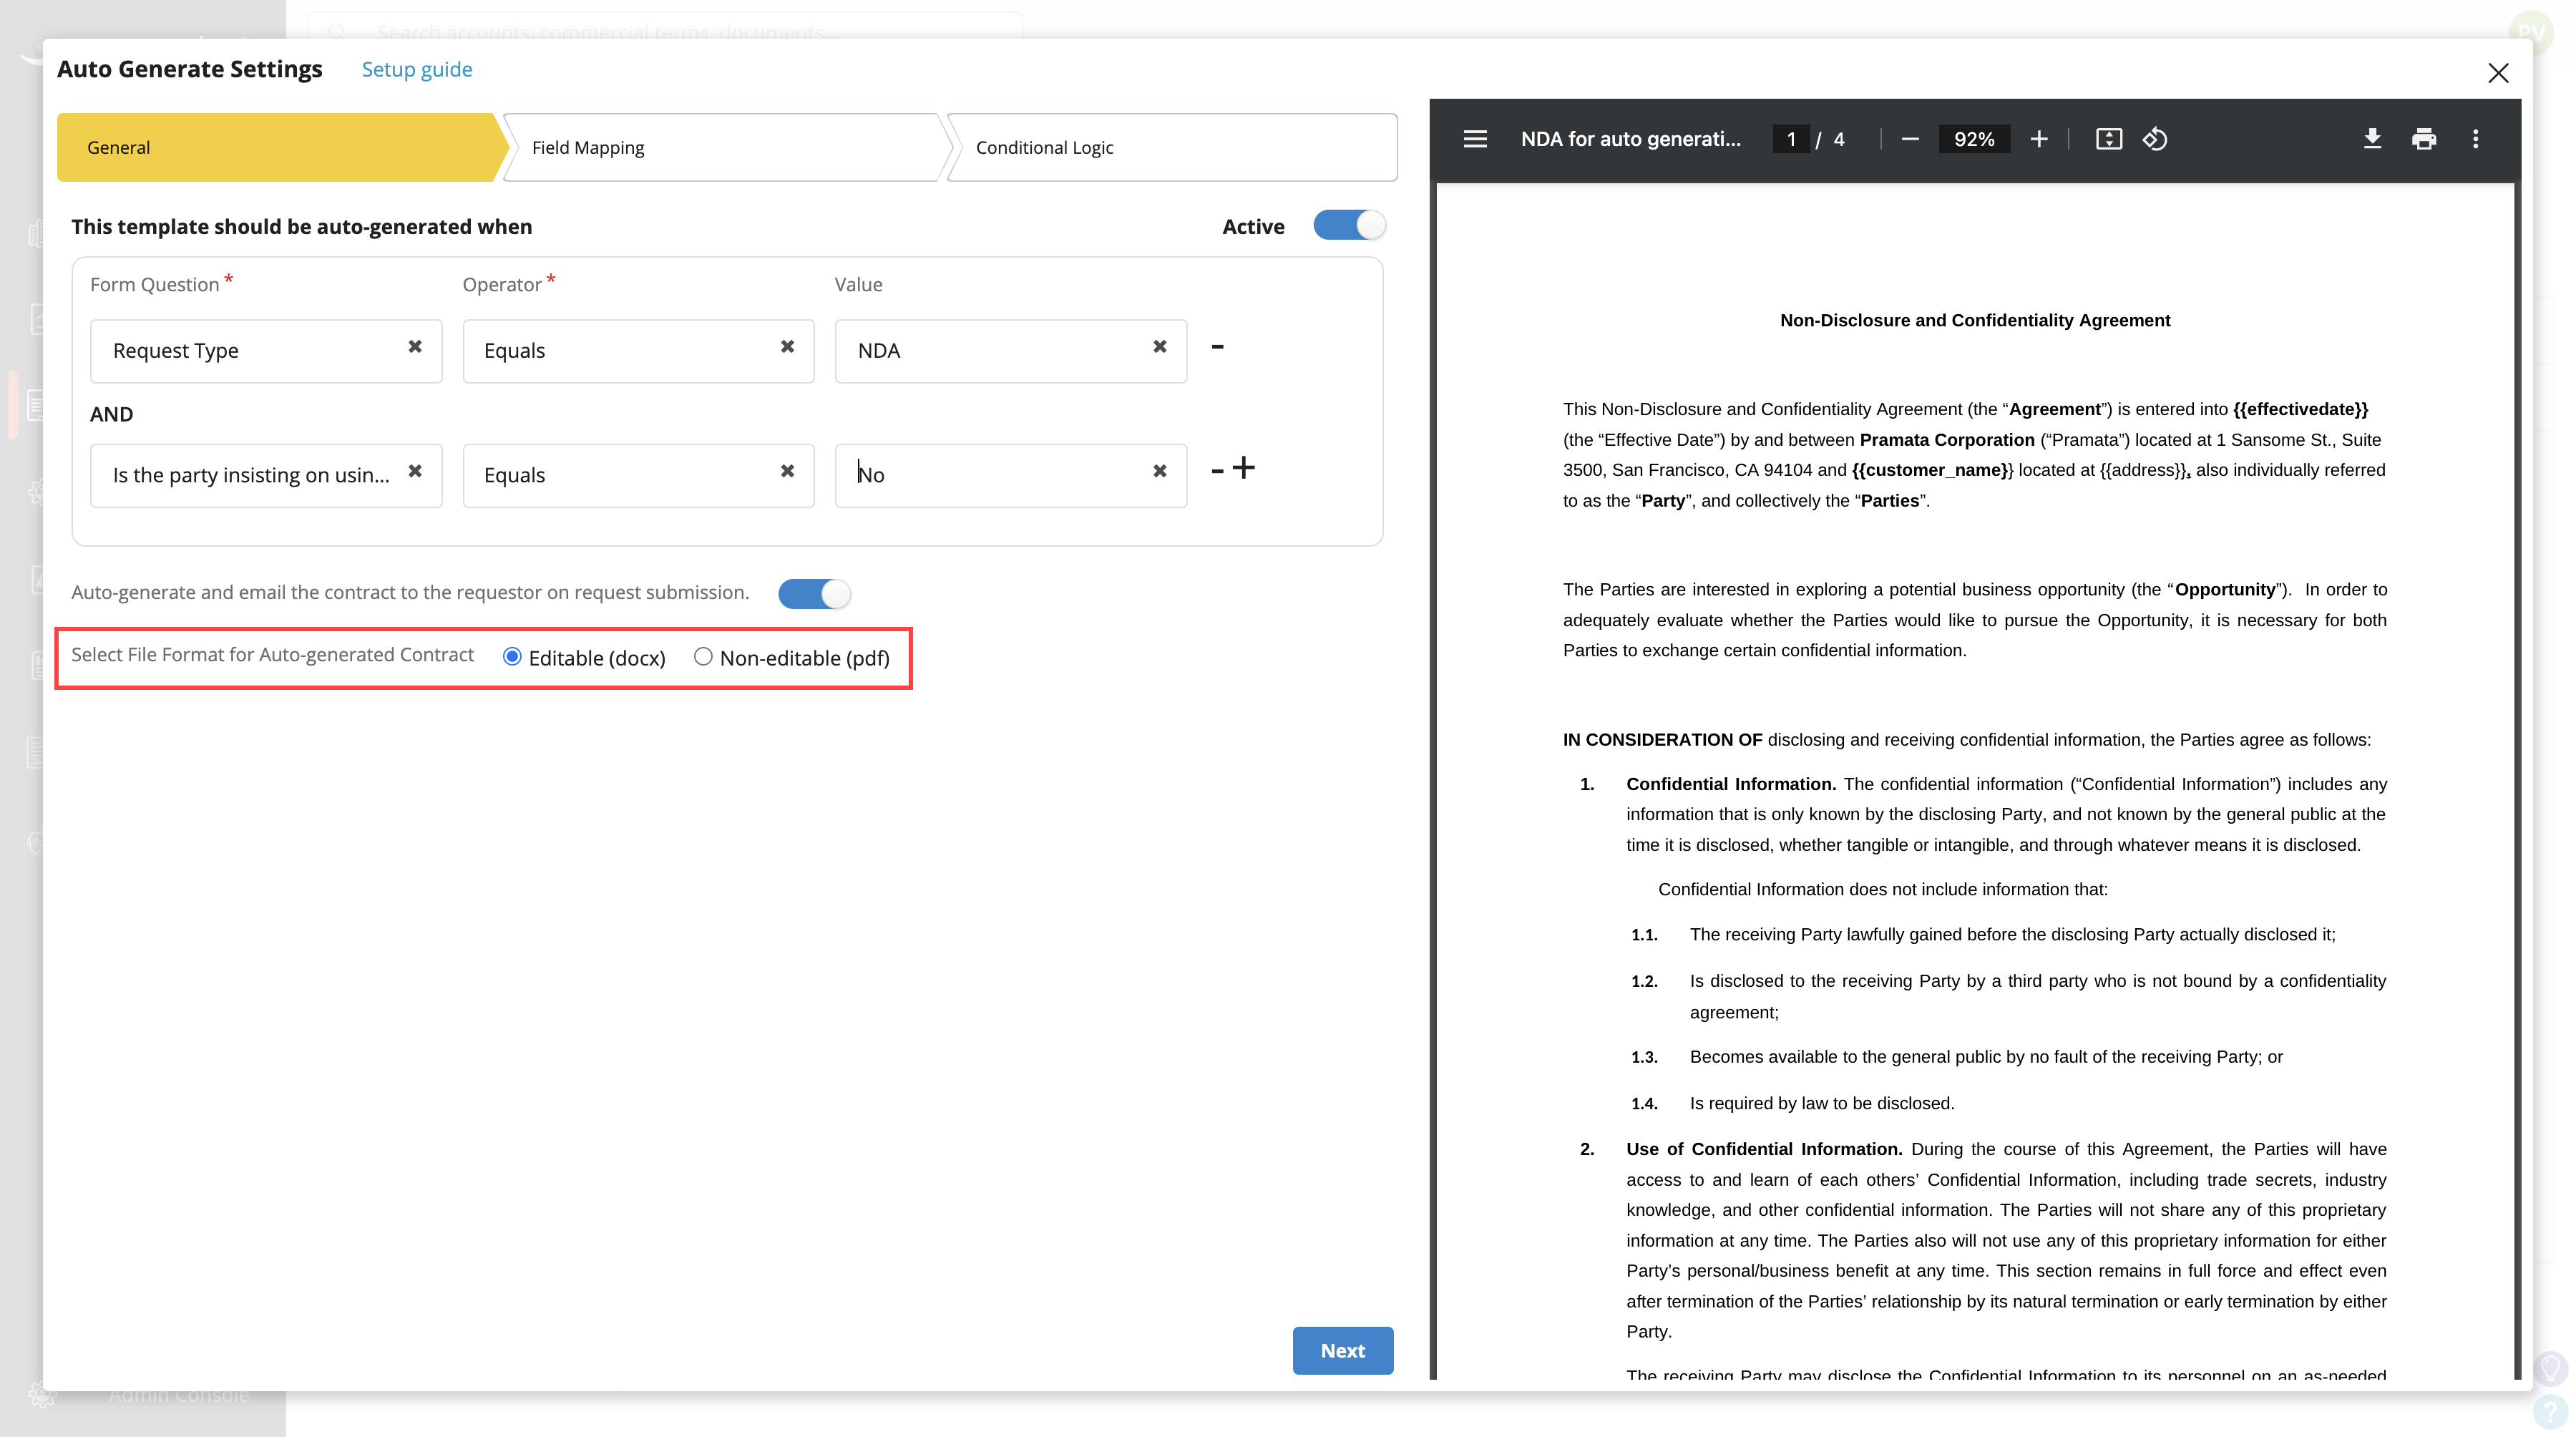Fit the PDF to page
The image size is (2576, 1437).
pos(2108,139)
